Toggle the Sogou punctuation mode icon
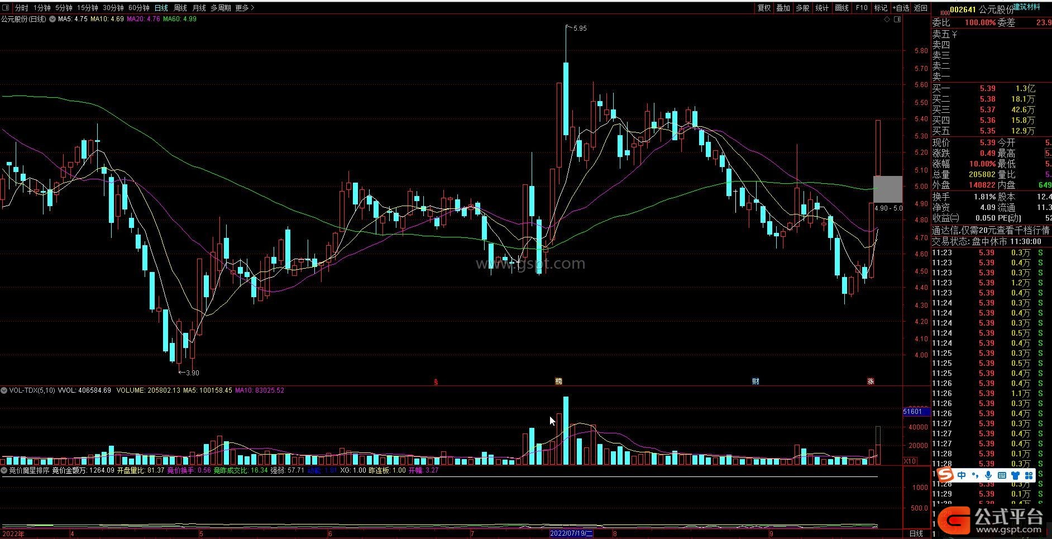Screen dimensions: 1052x539 975,475
